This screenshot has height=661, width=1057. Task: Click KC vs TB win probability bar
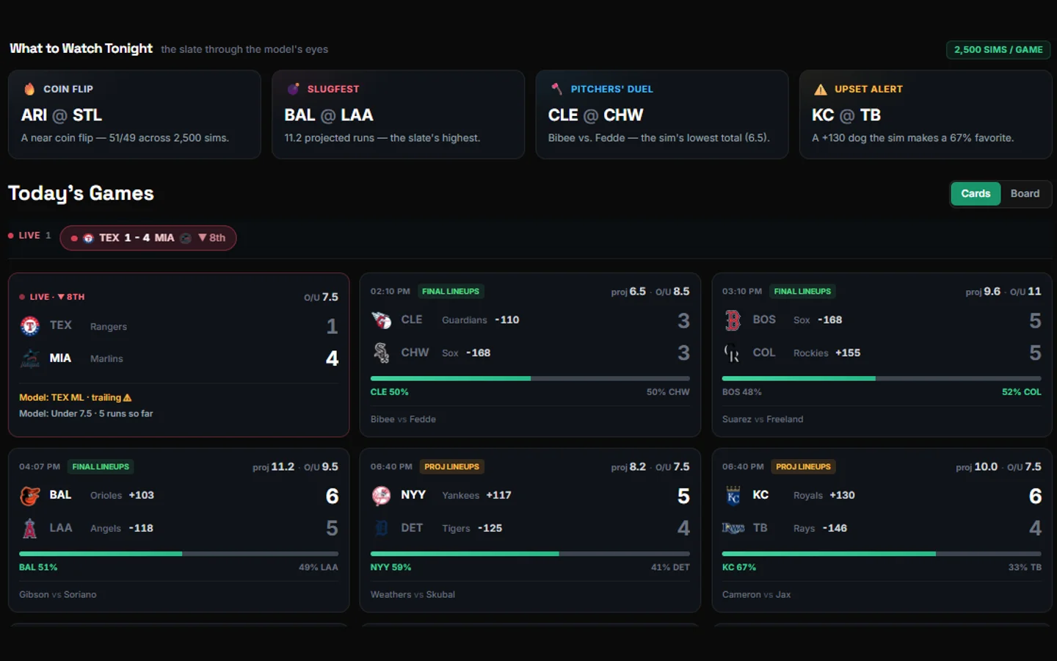(882, 554)
